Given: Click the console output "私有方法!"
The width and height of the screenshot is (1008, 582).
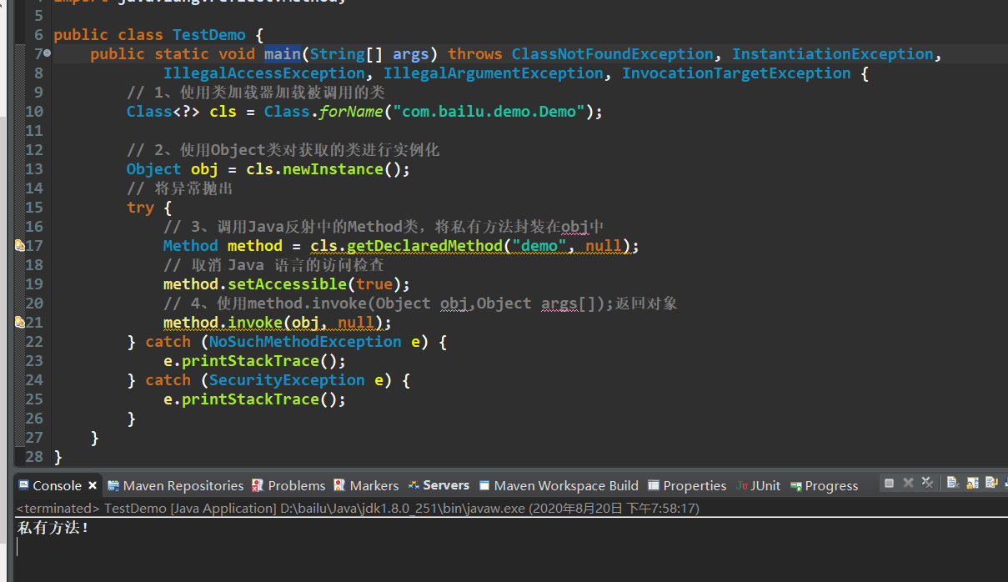Looking at the screenshot, I should 53,528.
